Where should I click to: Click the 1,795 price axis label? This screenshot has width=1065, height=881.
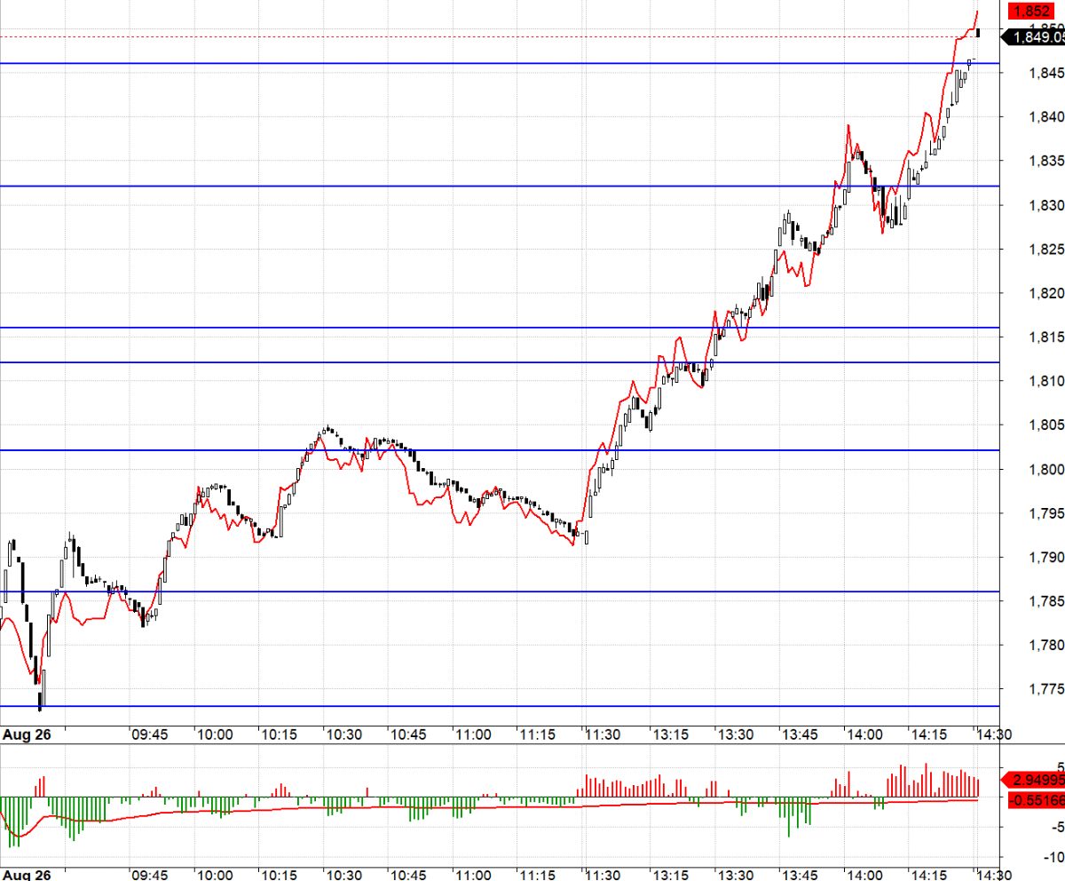tap(1044, 513)
